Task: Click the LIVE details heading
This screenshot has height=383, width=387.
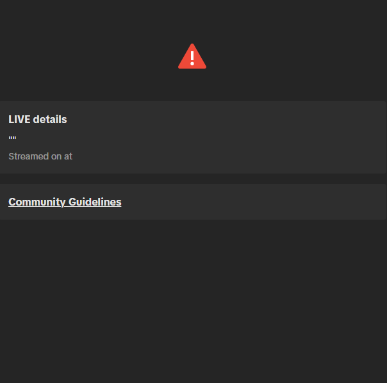Action: [38, 119]
